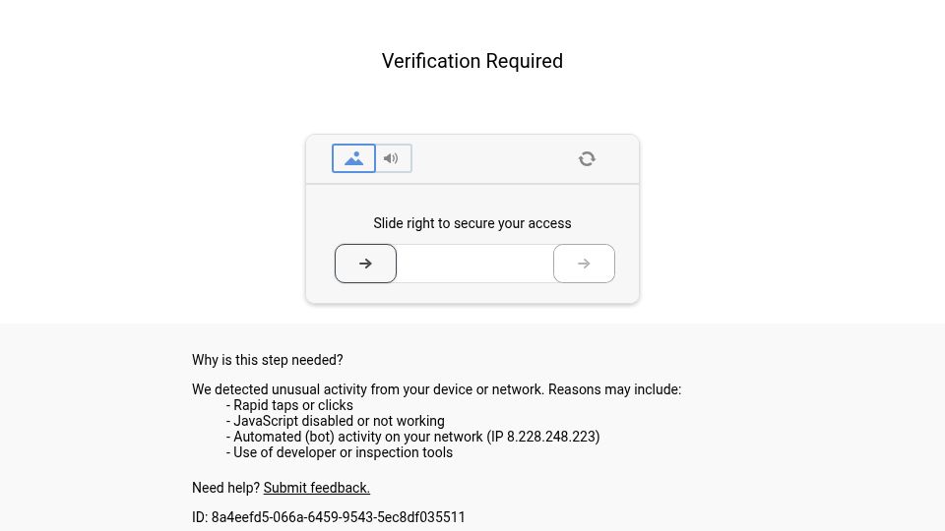Viewport: 945px width, 531px height.
Task: Click the Verification Required heading
Action: pyautogui.click(x=472, y=61)
